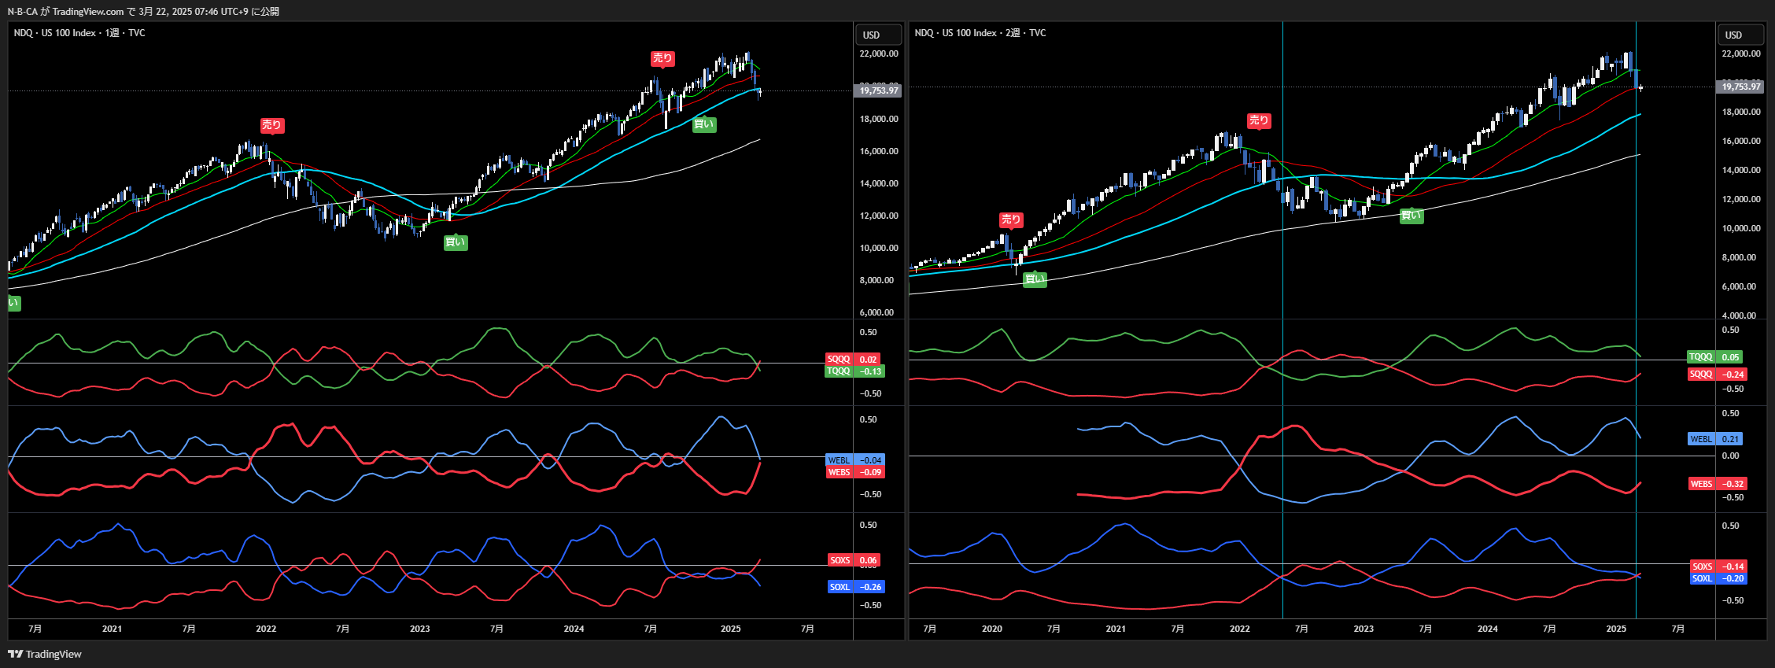Select the SOXL -0.20 indicator label on right chart

click(1718, 578)
